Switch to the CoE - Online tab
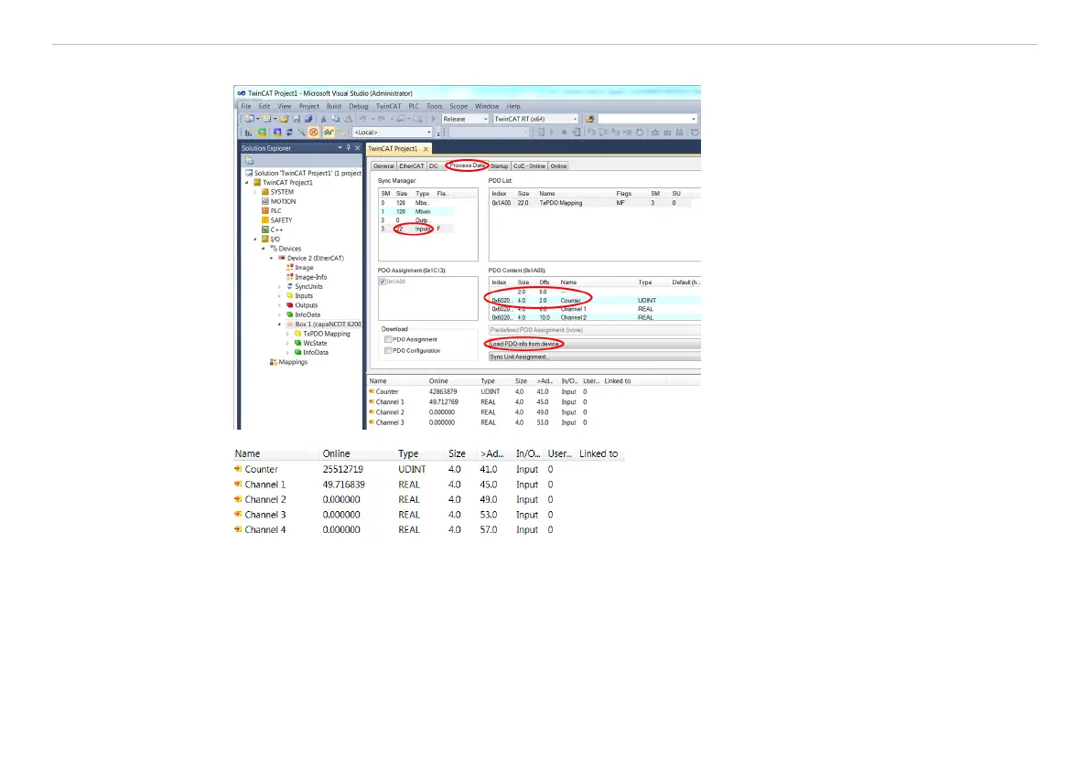Image resolution: width=1090 pixels, height=767 pixels. point(529,165)
